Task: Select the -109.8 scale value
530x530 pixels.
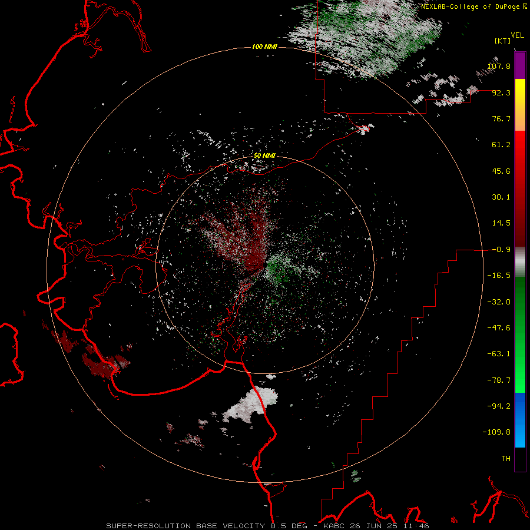Action: [x=496, y=432]
